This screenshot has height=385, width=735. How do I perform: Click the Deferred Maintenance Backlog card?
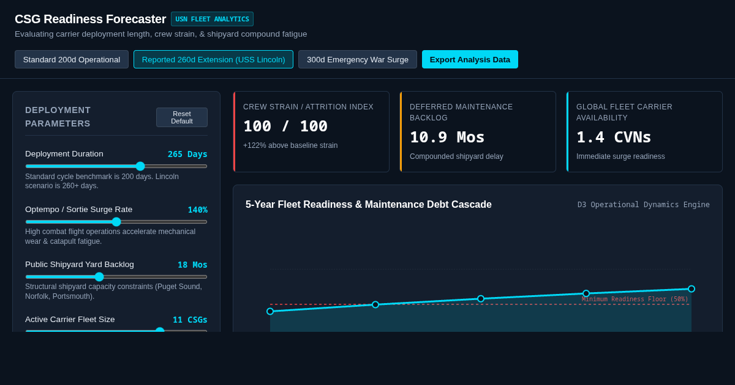coord(478,131)
